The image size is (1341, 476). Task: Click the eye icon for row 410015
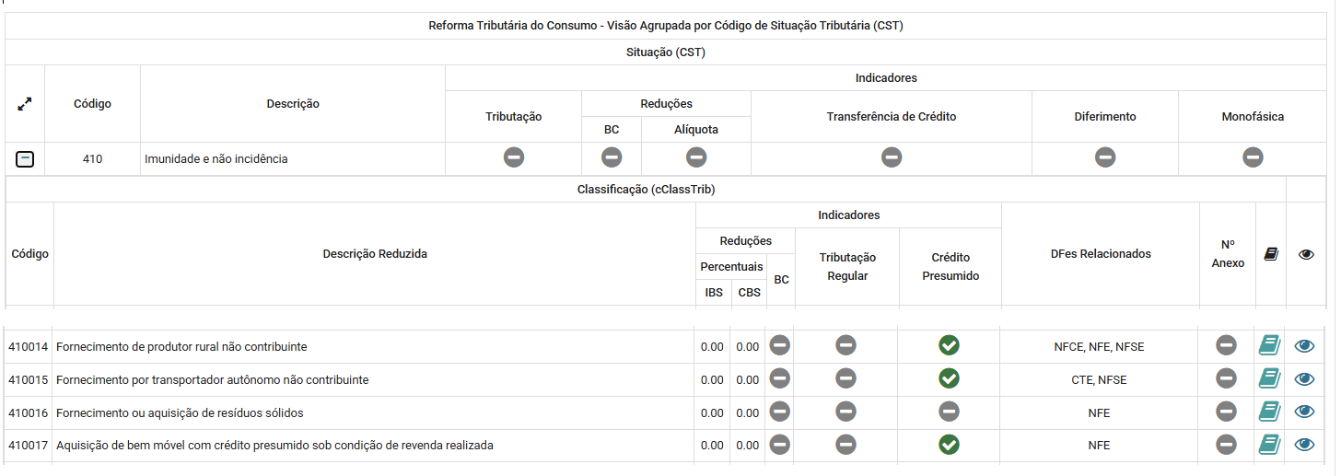1304,379
